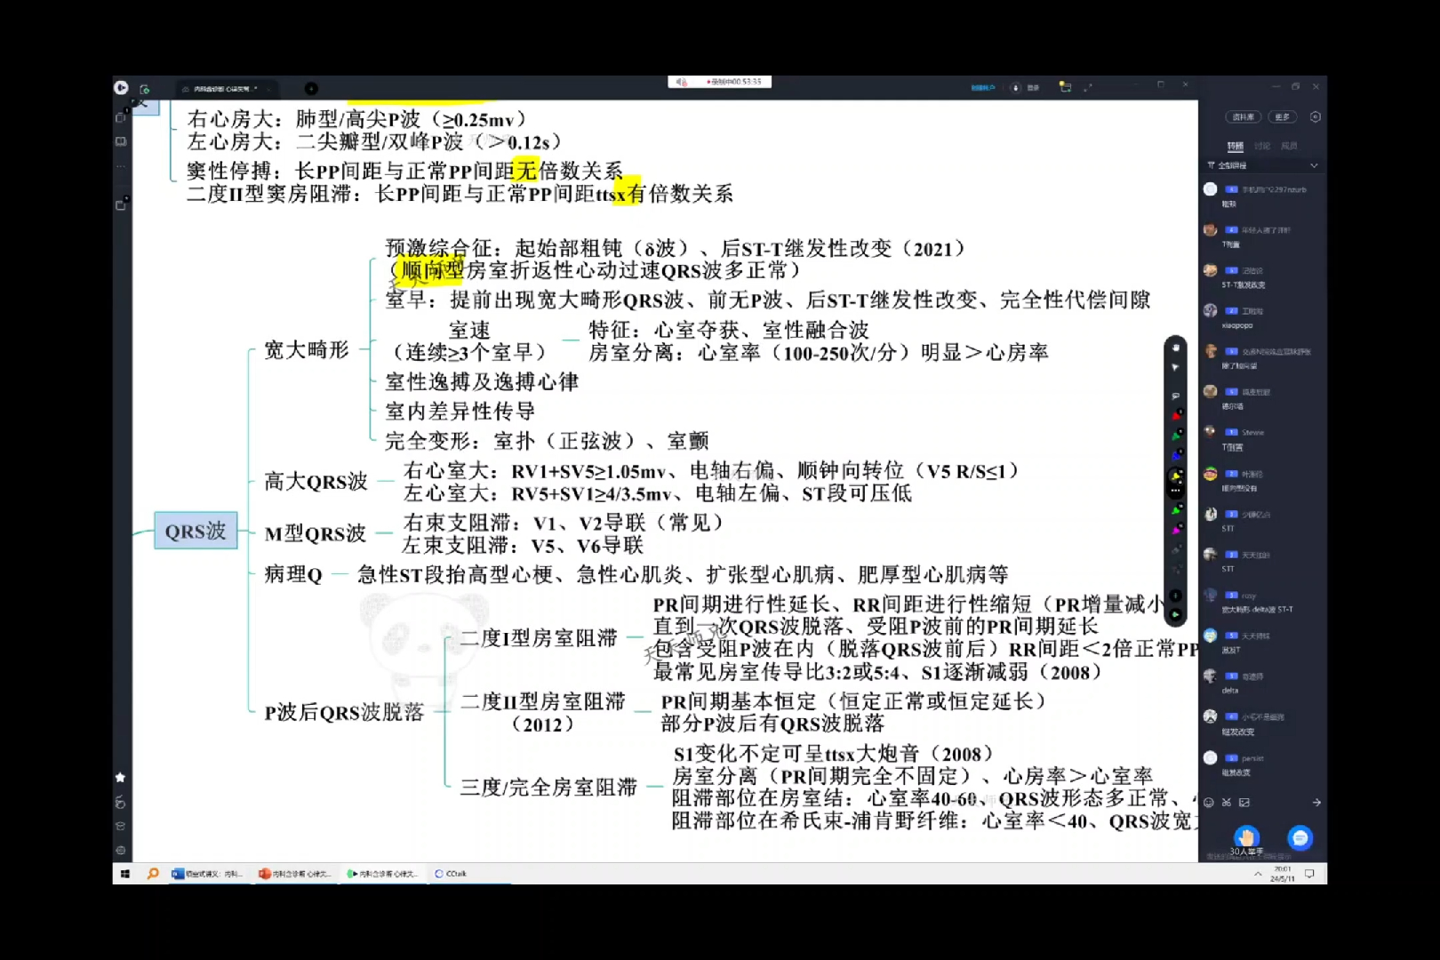Open the emoji picker in chat input

(1209, 803)
